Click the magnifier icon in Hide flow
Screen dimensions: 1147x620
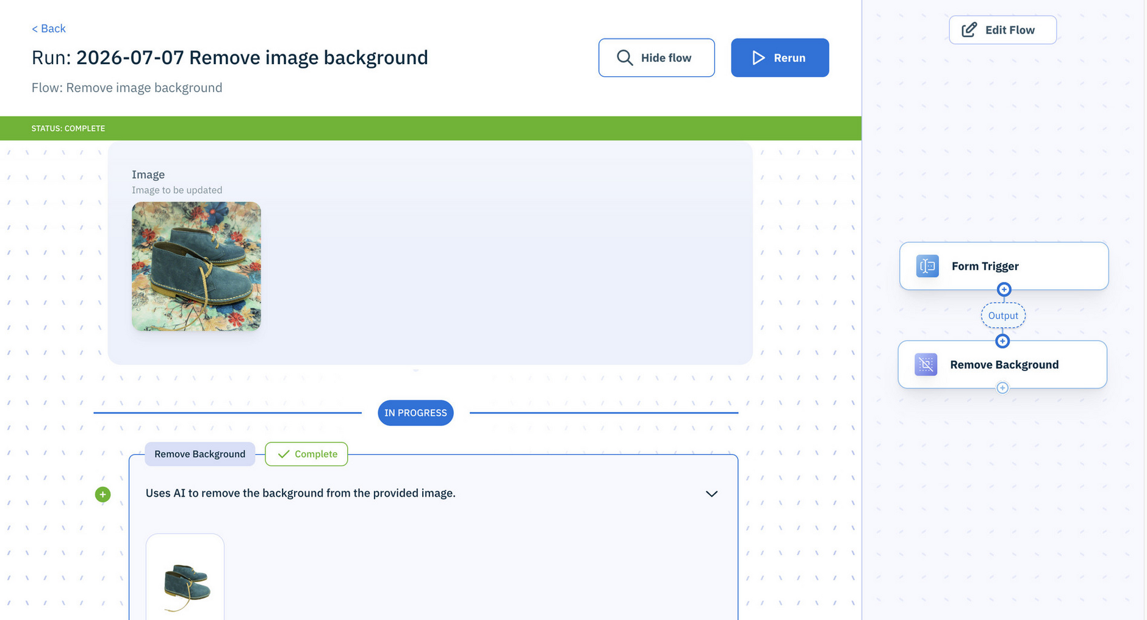click(x=625, y=58)
